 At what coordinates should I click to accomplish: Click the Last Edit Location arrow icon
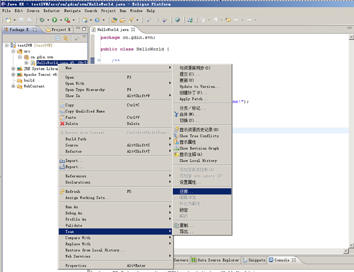[x=228, y=20]
